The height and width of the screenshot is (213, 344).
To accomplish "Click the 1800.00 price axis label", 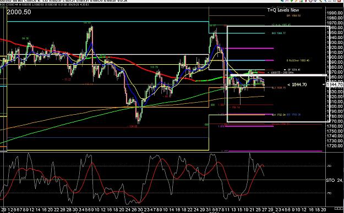I will pos(335,107).
